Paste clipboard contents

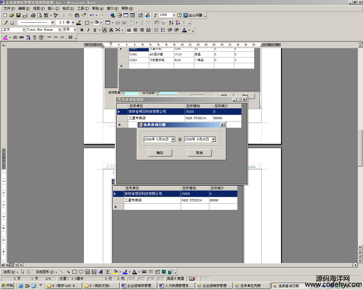[x=77, y=15]
